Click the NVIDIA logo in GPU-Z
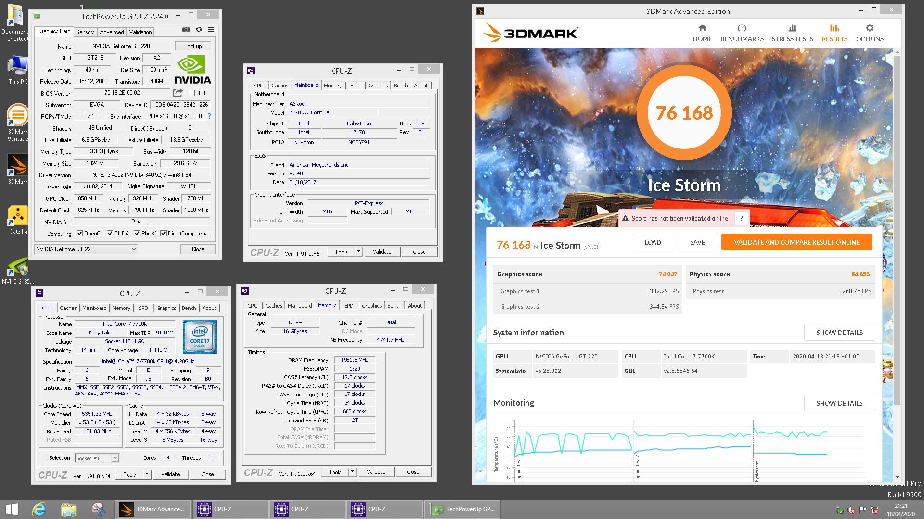Image resolution: width=924 pixels, height=519 pixels. pos(192,70)
